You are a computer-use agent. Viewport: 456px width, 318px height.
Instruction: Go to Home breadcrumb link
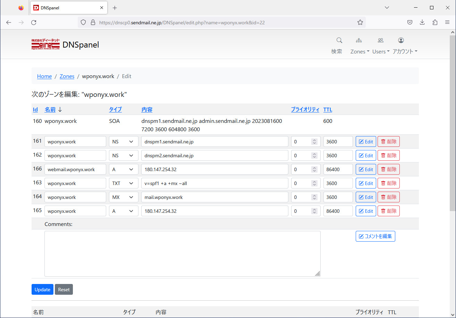point(44,76)
